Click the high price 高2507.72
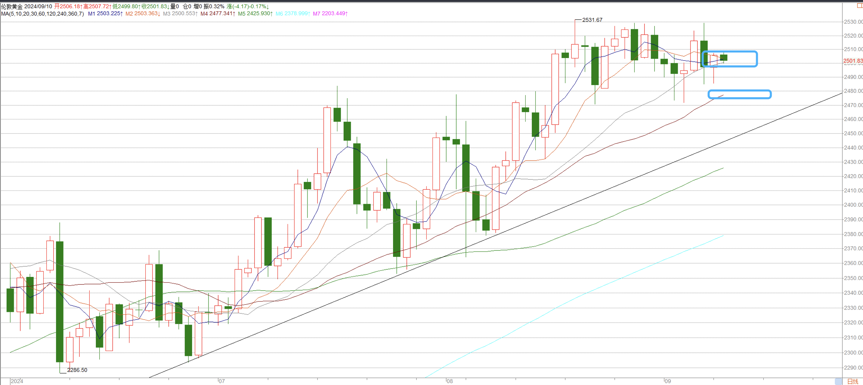The image size is (863, 385). coord(97,7)
